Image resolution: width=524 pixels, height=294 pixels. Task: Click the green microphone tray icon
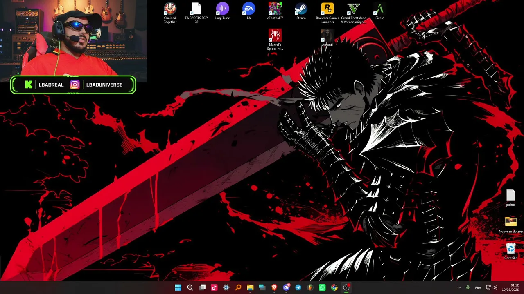tap(468, 287)
